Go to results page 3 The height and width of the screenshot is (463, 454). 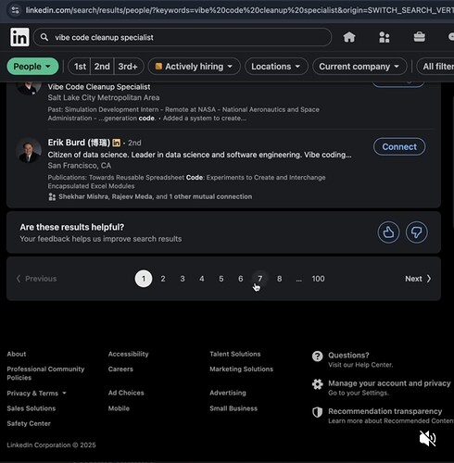183,279
